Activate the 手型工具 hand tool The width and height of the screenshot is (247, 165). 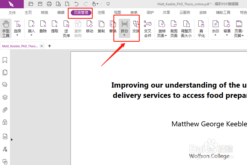click(x=6, y=28)
